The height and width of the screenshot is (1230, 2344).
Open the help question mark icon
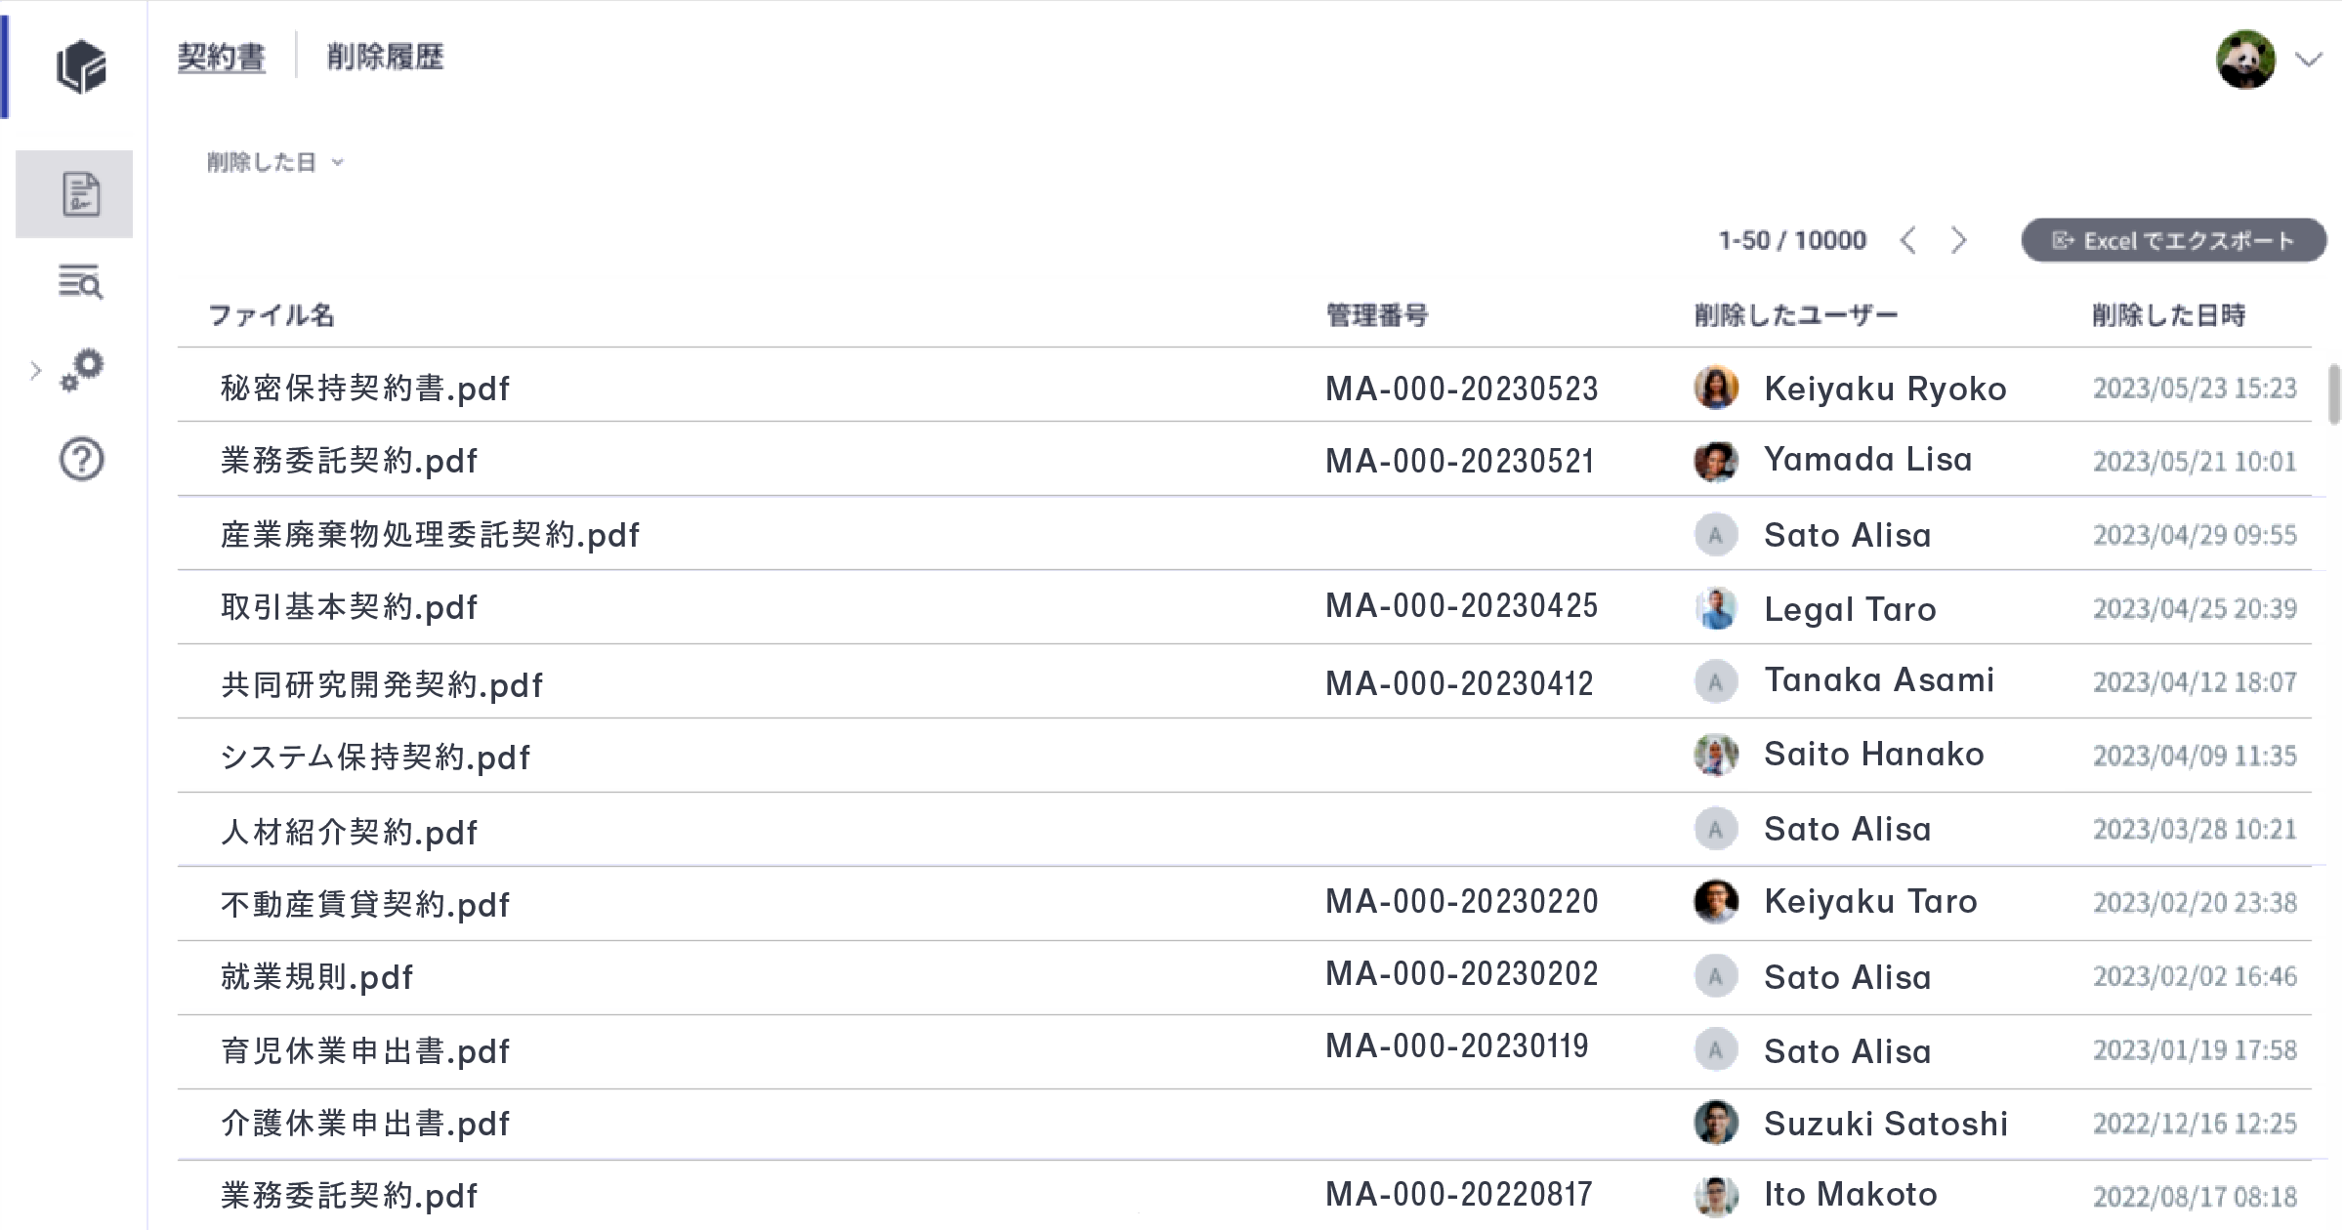pyautogui.click(x=81, y=459)
